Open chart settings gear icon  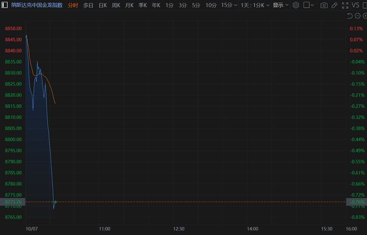click(296, 5)
